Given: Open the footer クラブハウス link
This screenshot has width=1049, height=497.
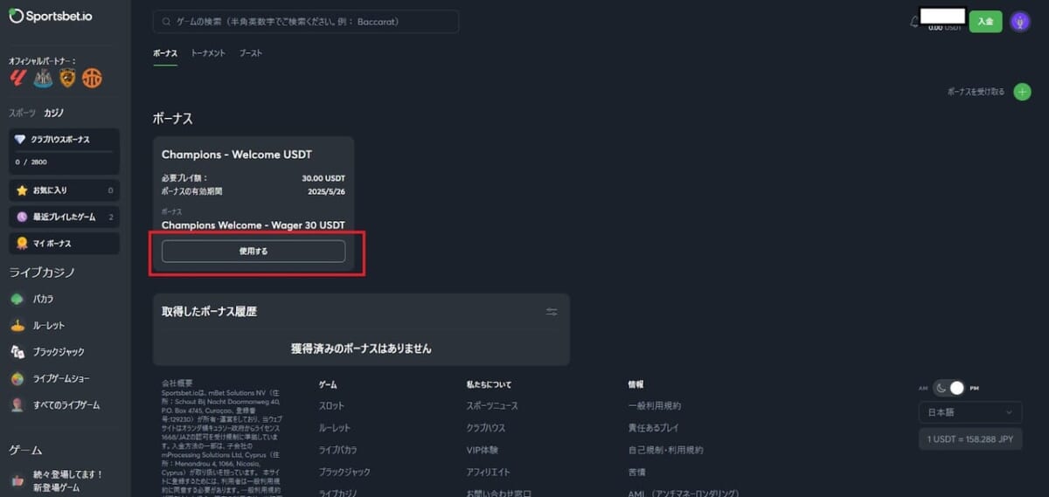Looking at the screenshot, I should [486, 428].
